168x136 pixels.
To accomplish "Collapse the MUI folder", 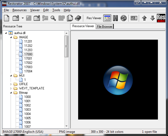I will (11, 76).
